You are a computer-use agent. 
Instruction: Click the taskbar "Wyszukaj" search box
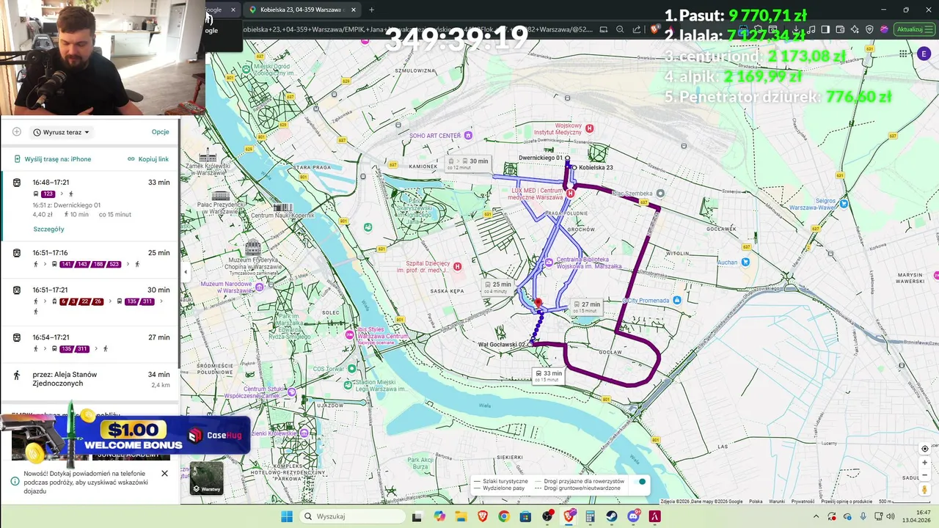352,516
